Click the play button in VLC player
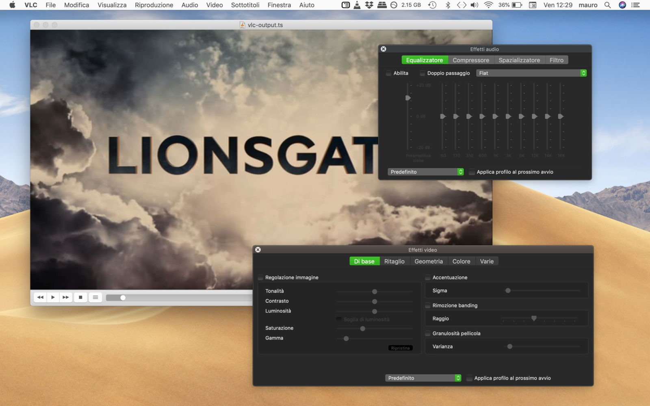The image size is (650, 406). [x=53, y=297]
